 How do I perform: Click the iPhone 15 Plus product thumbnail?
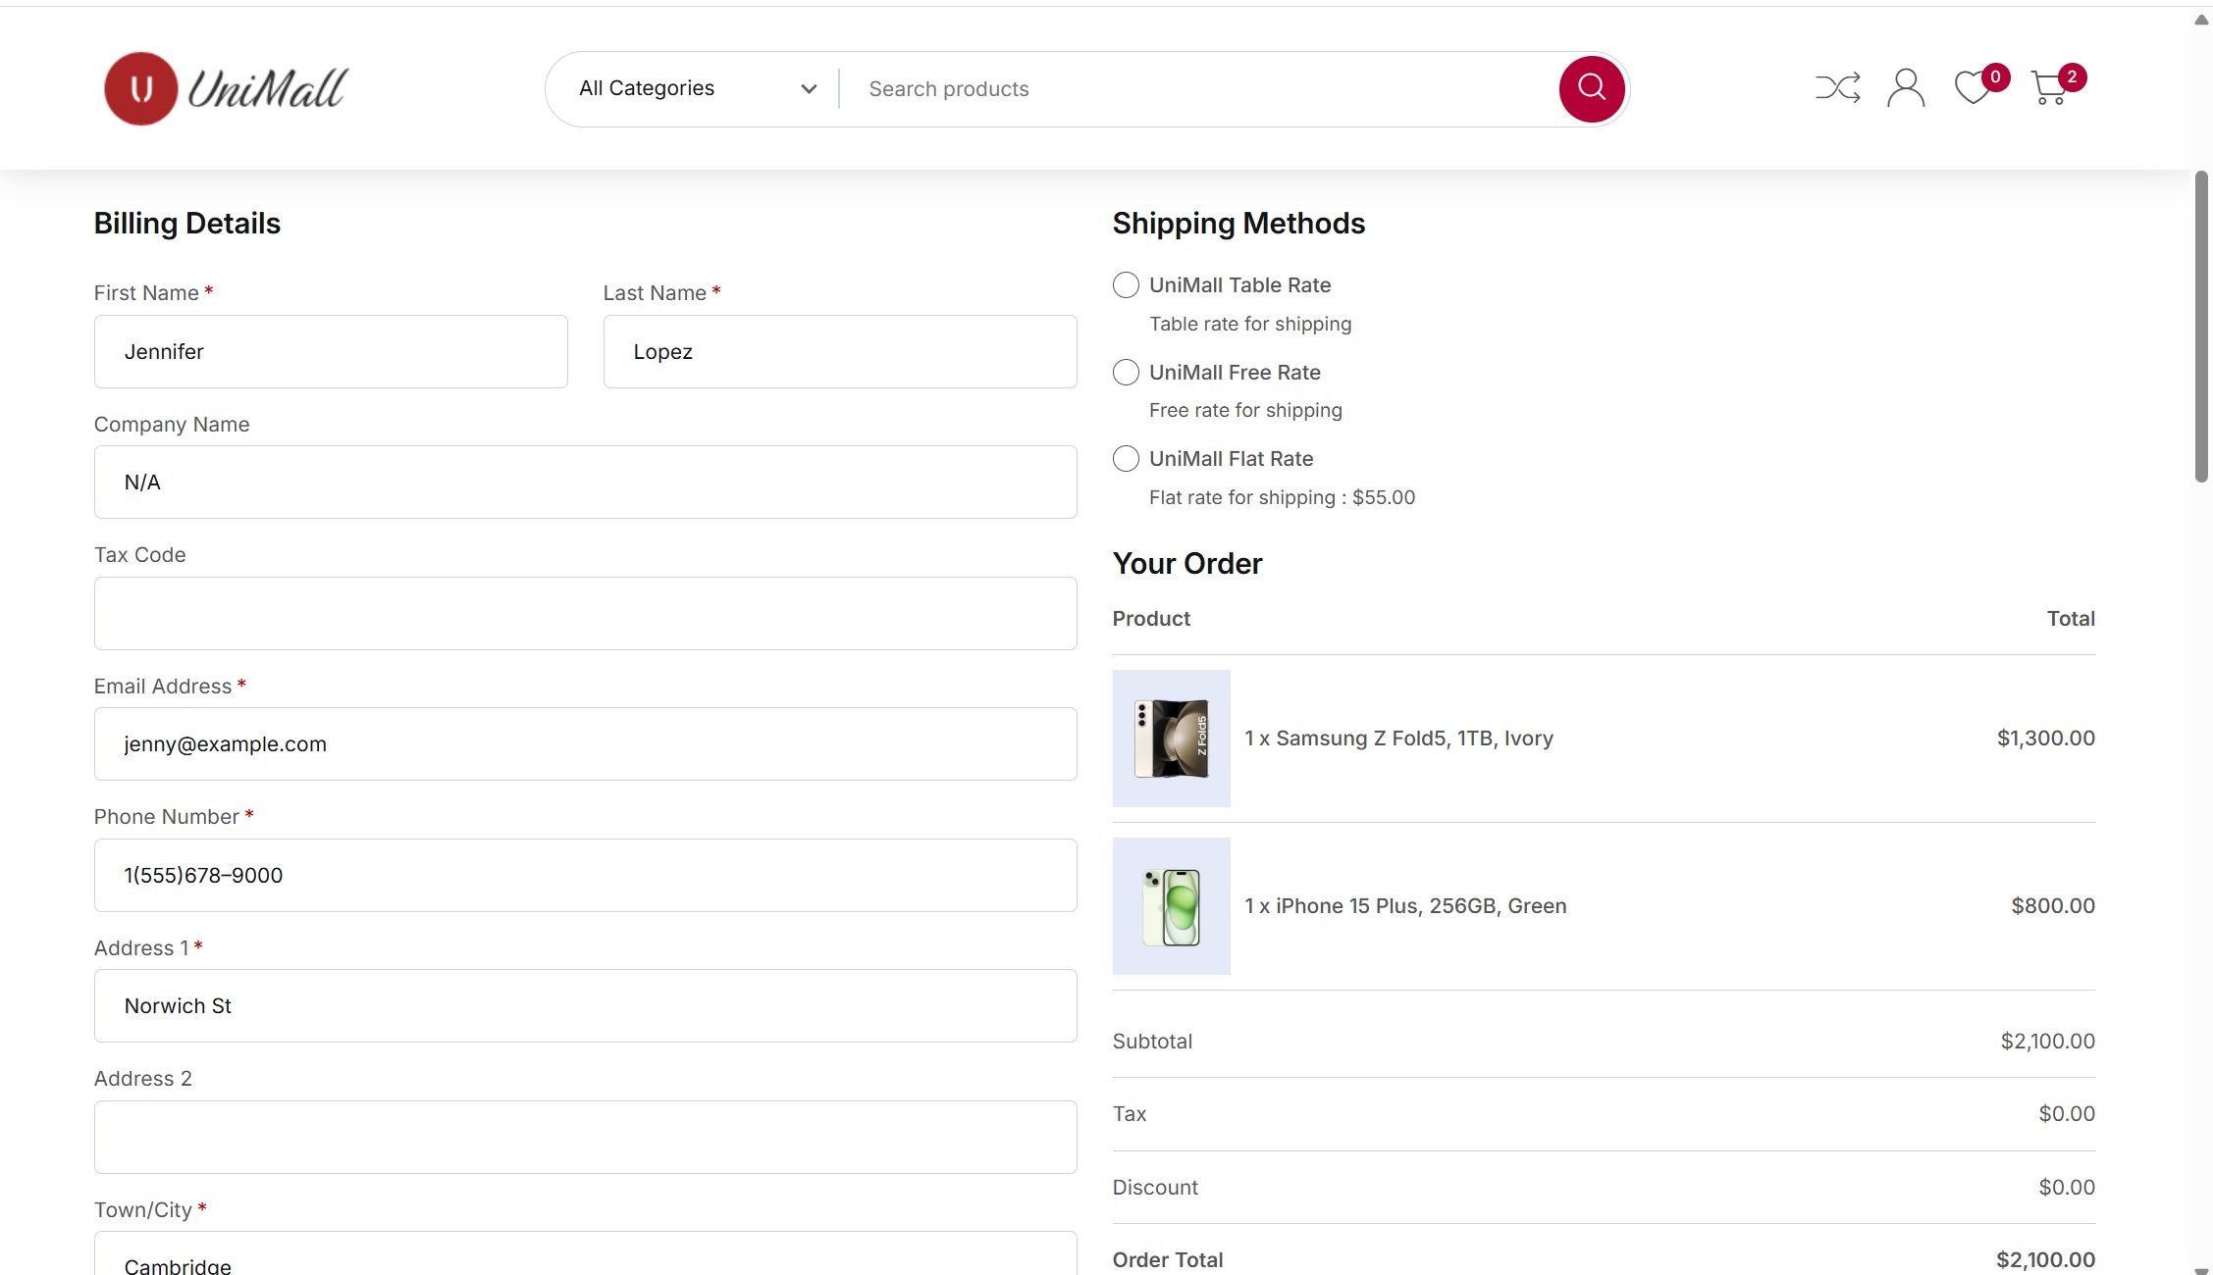[1171, 906]
